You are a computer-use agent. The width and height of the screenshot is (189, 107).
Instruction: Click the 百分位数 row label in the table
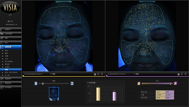[x=144, y=98]
